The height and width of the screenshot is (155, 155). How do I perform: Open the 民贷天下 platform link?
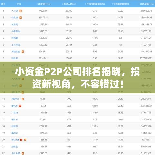click(x=16, y=99)
